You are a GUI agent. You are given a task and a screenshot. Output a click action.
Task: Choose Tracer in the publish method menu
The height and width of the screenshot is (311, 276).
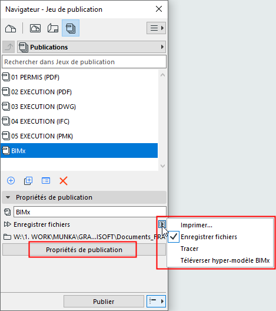(x=189, y=249)
